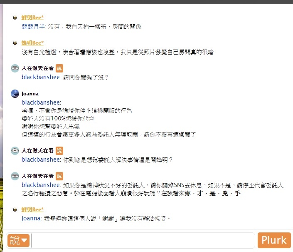Click the 人在做天在看 name on the last 說 reply
The image size is (293, 252).
pyautogui.click(x=37, y=176)
